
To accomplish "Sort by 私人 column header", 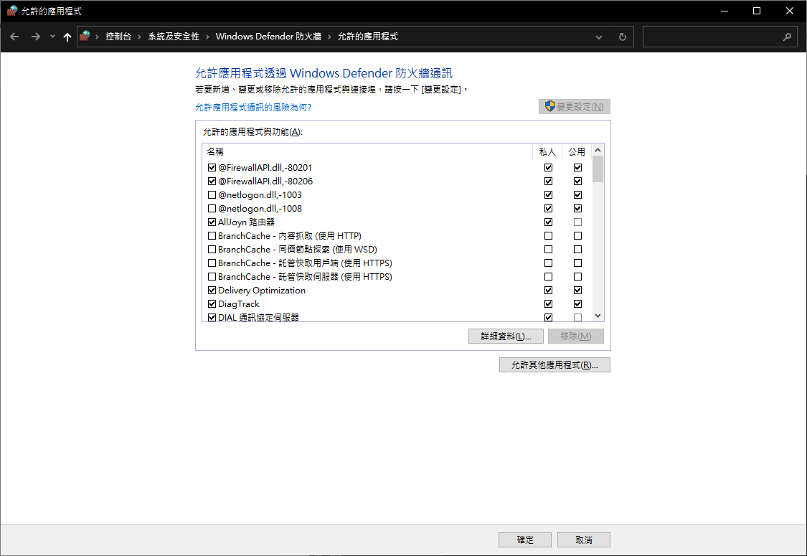I will pyautogui.click(x=547, y=152).
